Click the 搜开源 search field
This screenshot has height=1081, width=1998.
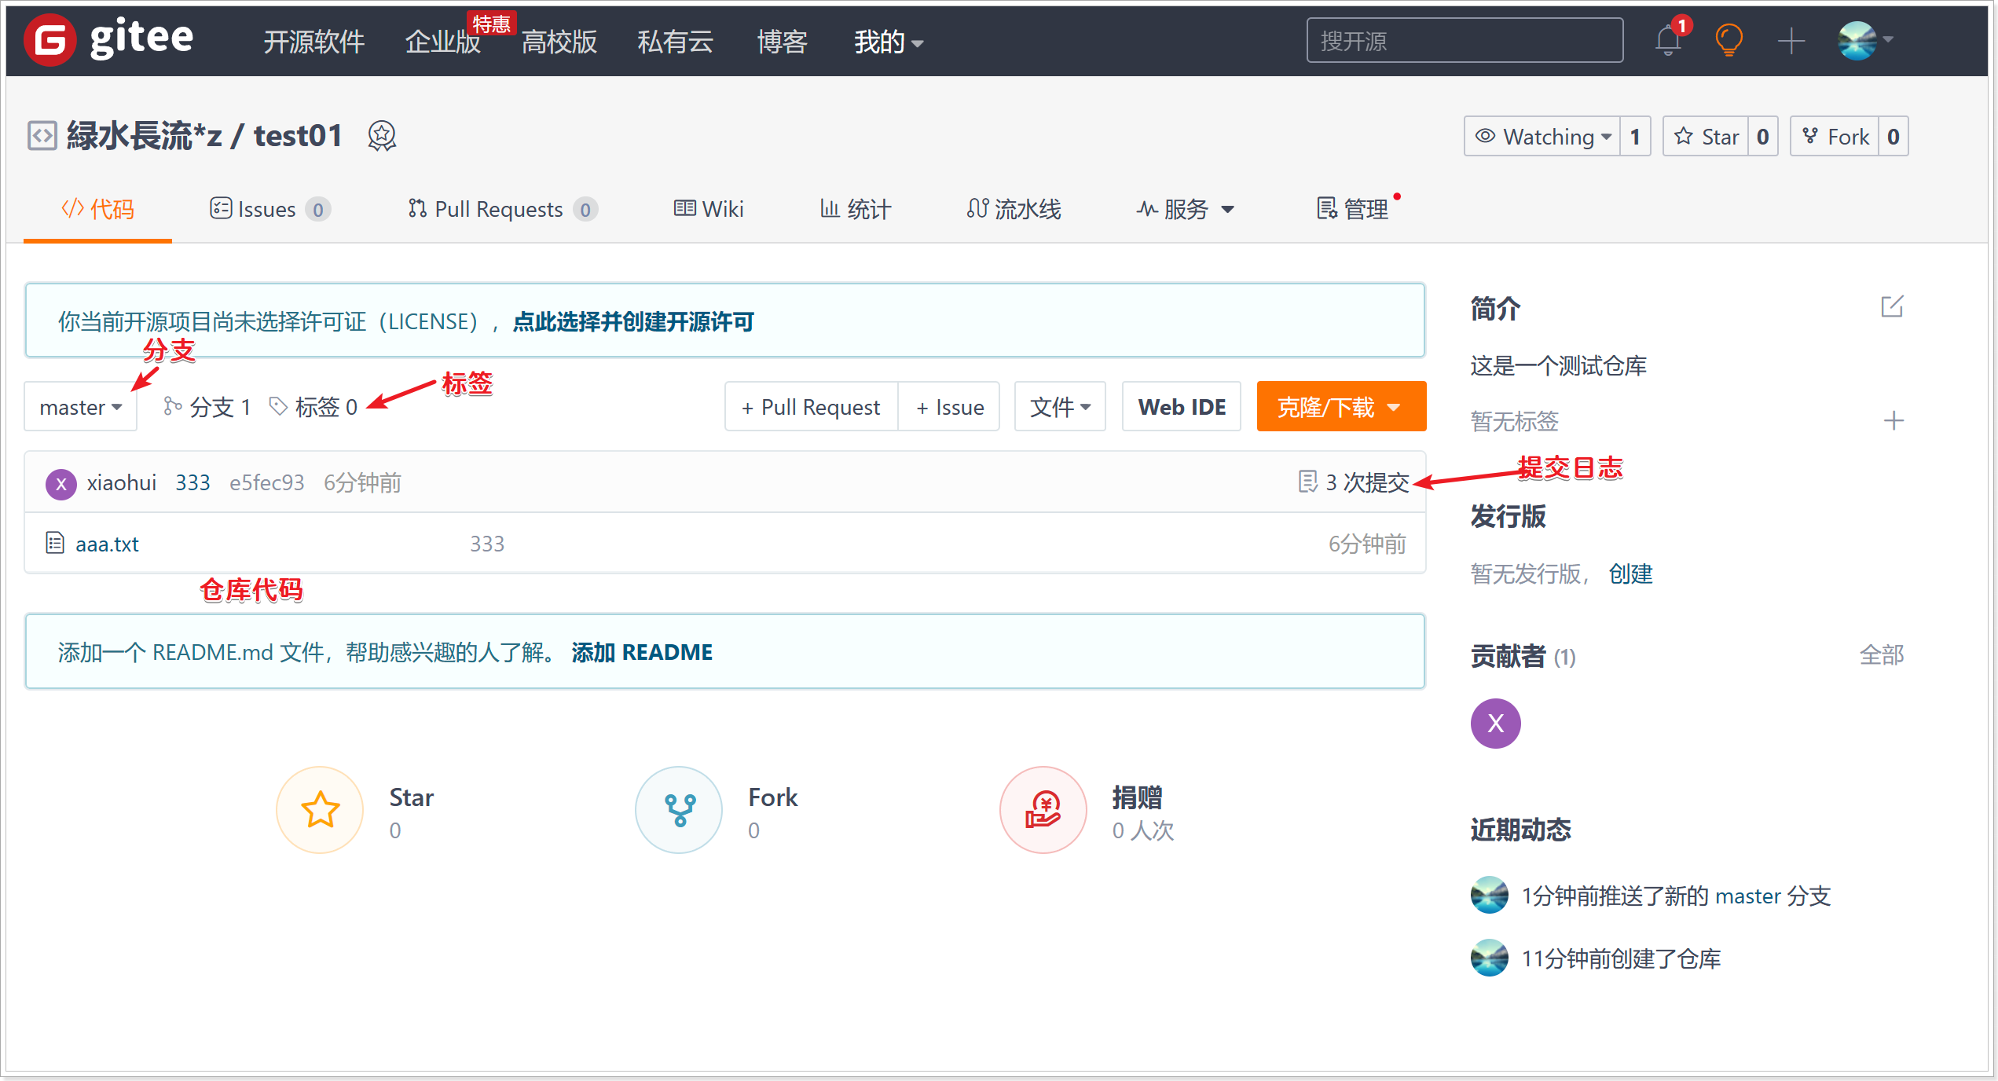click(x=1464, y=41)
